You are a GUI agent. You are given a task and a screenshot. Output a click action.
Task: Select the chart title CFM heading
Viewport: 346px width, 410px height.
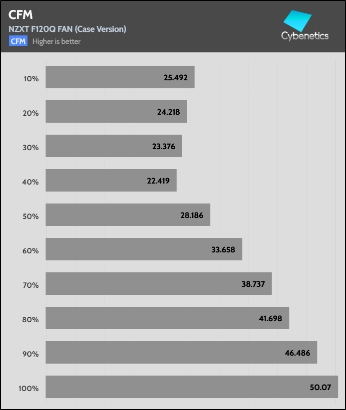[20, 13]
